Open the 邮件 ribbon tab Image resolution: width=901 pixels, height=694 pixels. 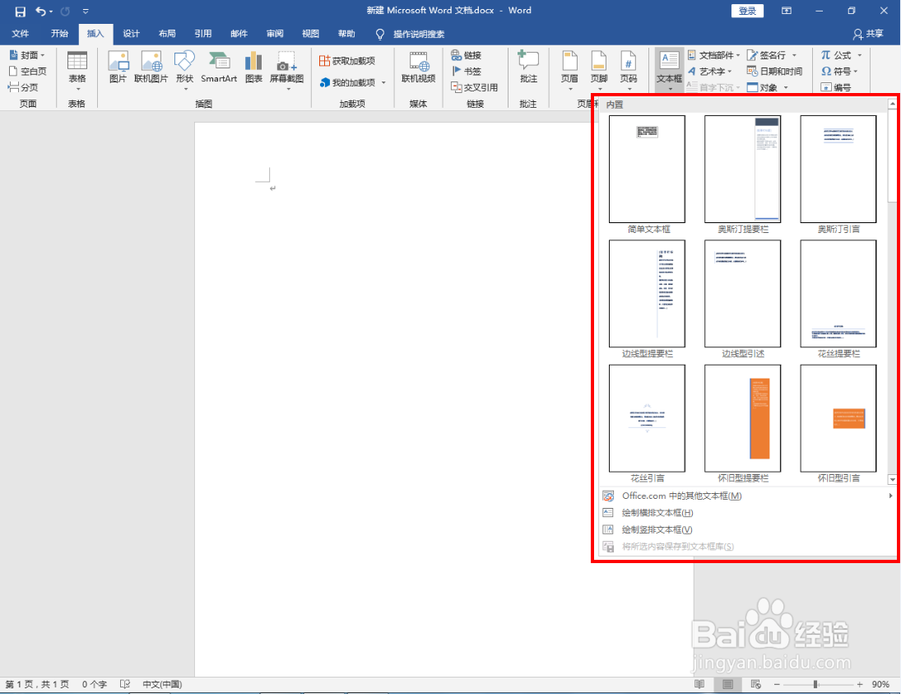tap(239, 34)
